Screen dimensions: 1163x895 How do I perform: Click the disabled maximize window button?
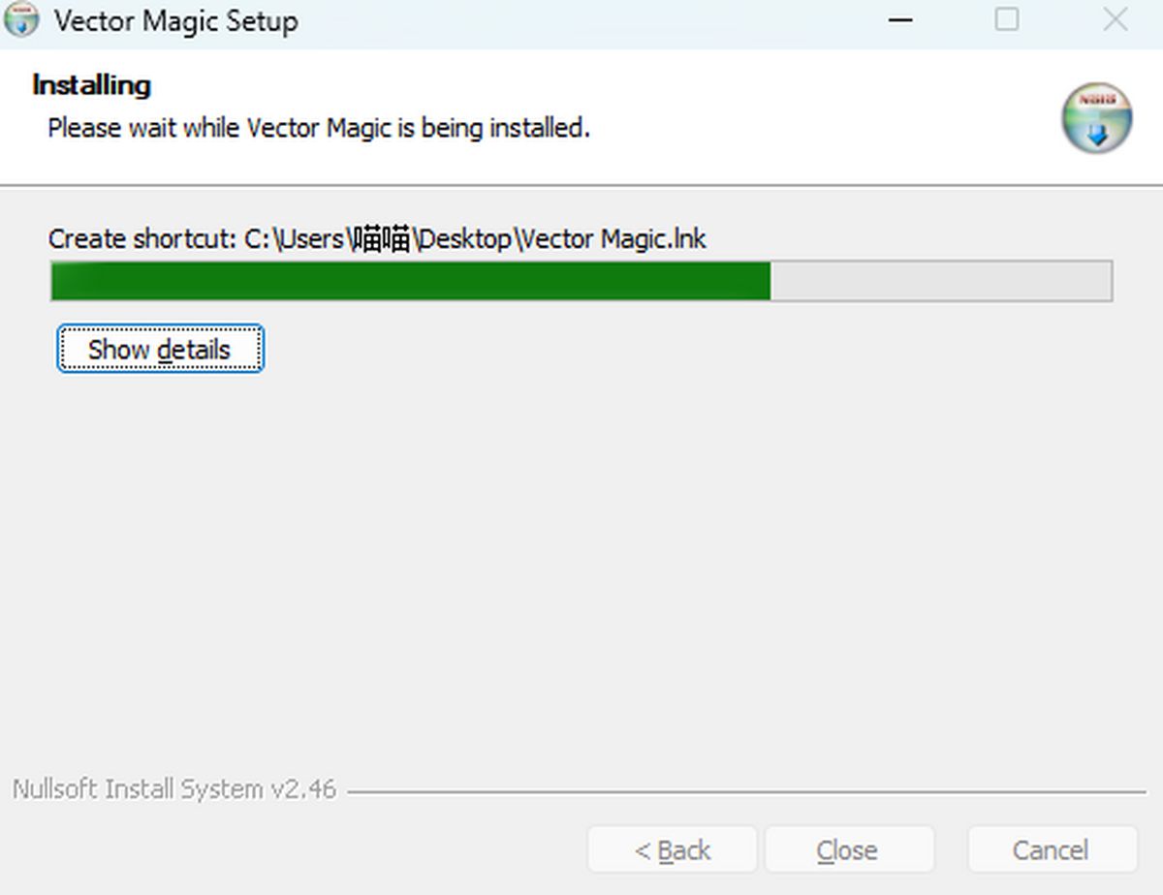[x=1008, y=20]
